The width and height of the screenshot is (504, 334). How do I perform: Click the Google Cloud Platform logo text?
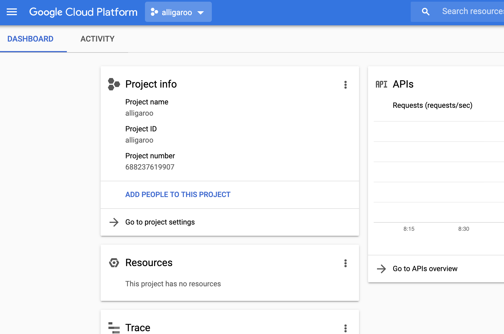(83, 12)
